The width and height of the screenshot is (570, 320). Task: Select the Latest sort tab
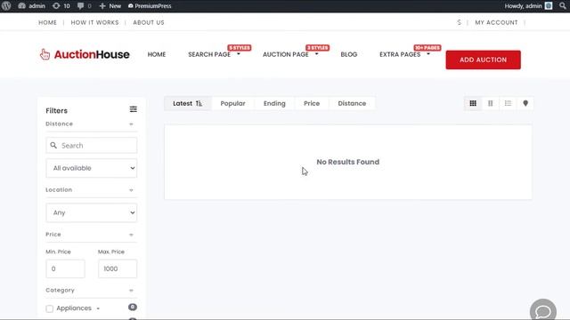(x=188, y=103)
